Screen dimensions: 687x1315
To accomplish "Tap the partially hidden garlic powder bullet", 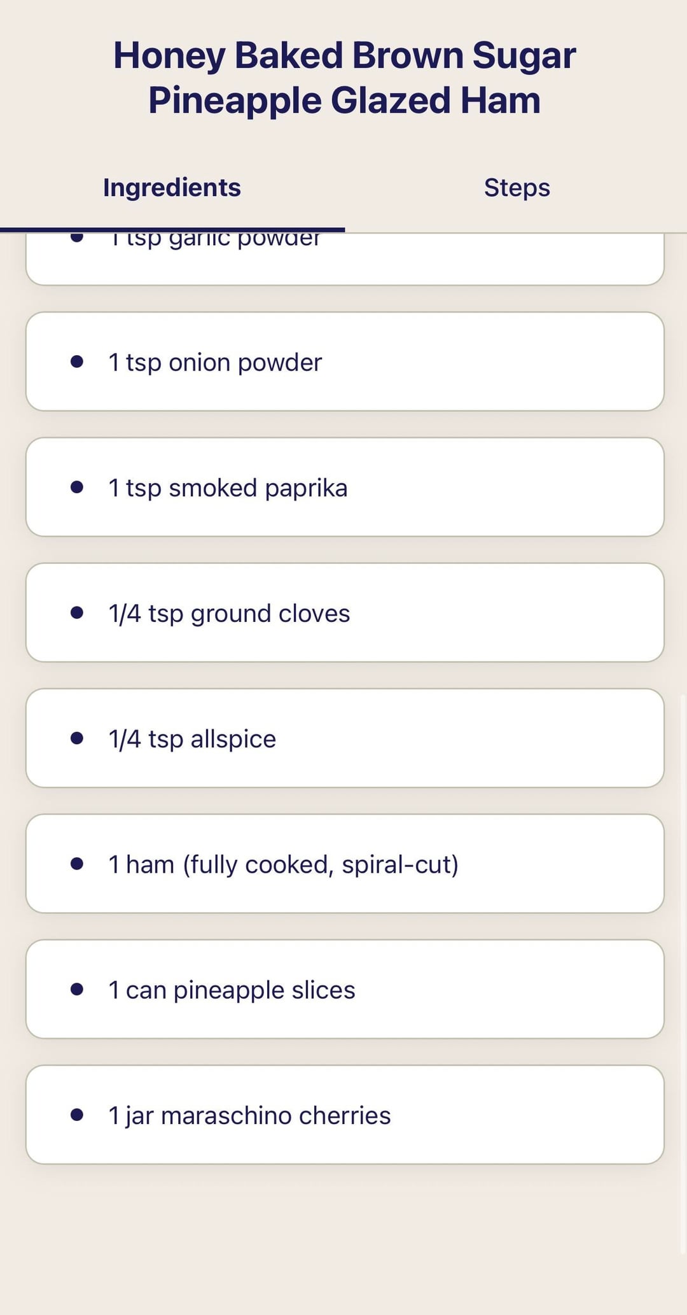I will [77, 238].
